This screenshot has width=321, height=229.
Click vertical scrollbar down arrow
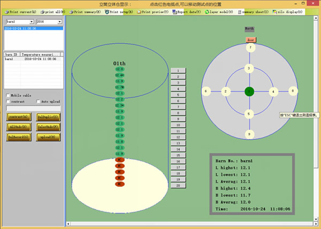click(x=316, y=219)
